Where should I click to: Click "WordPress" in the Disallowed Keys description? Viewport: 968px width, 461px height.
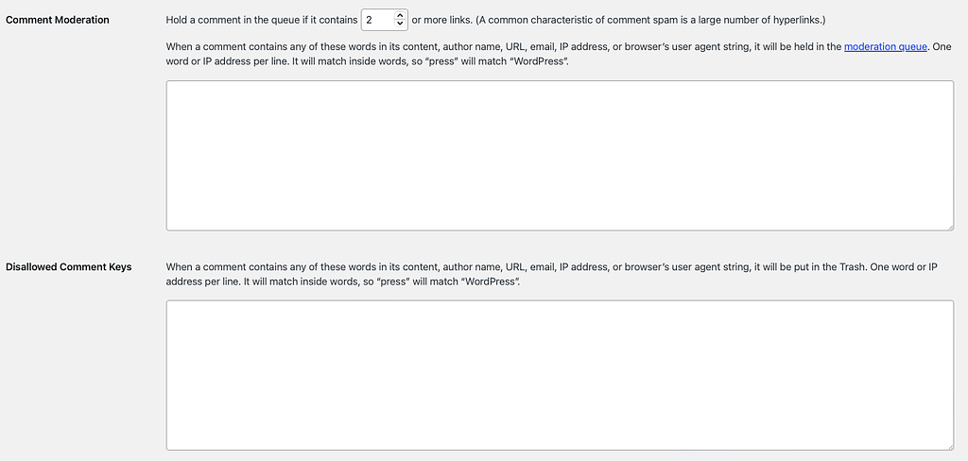pos(492,282)
